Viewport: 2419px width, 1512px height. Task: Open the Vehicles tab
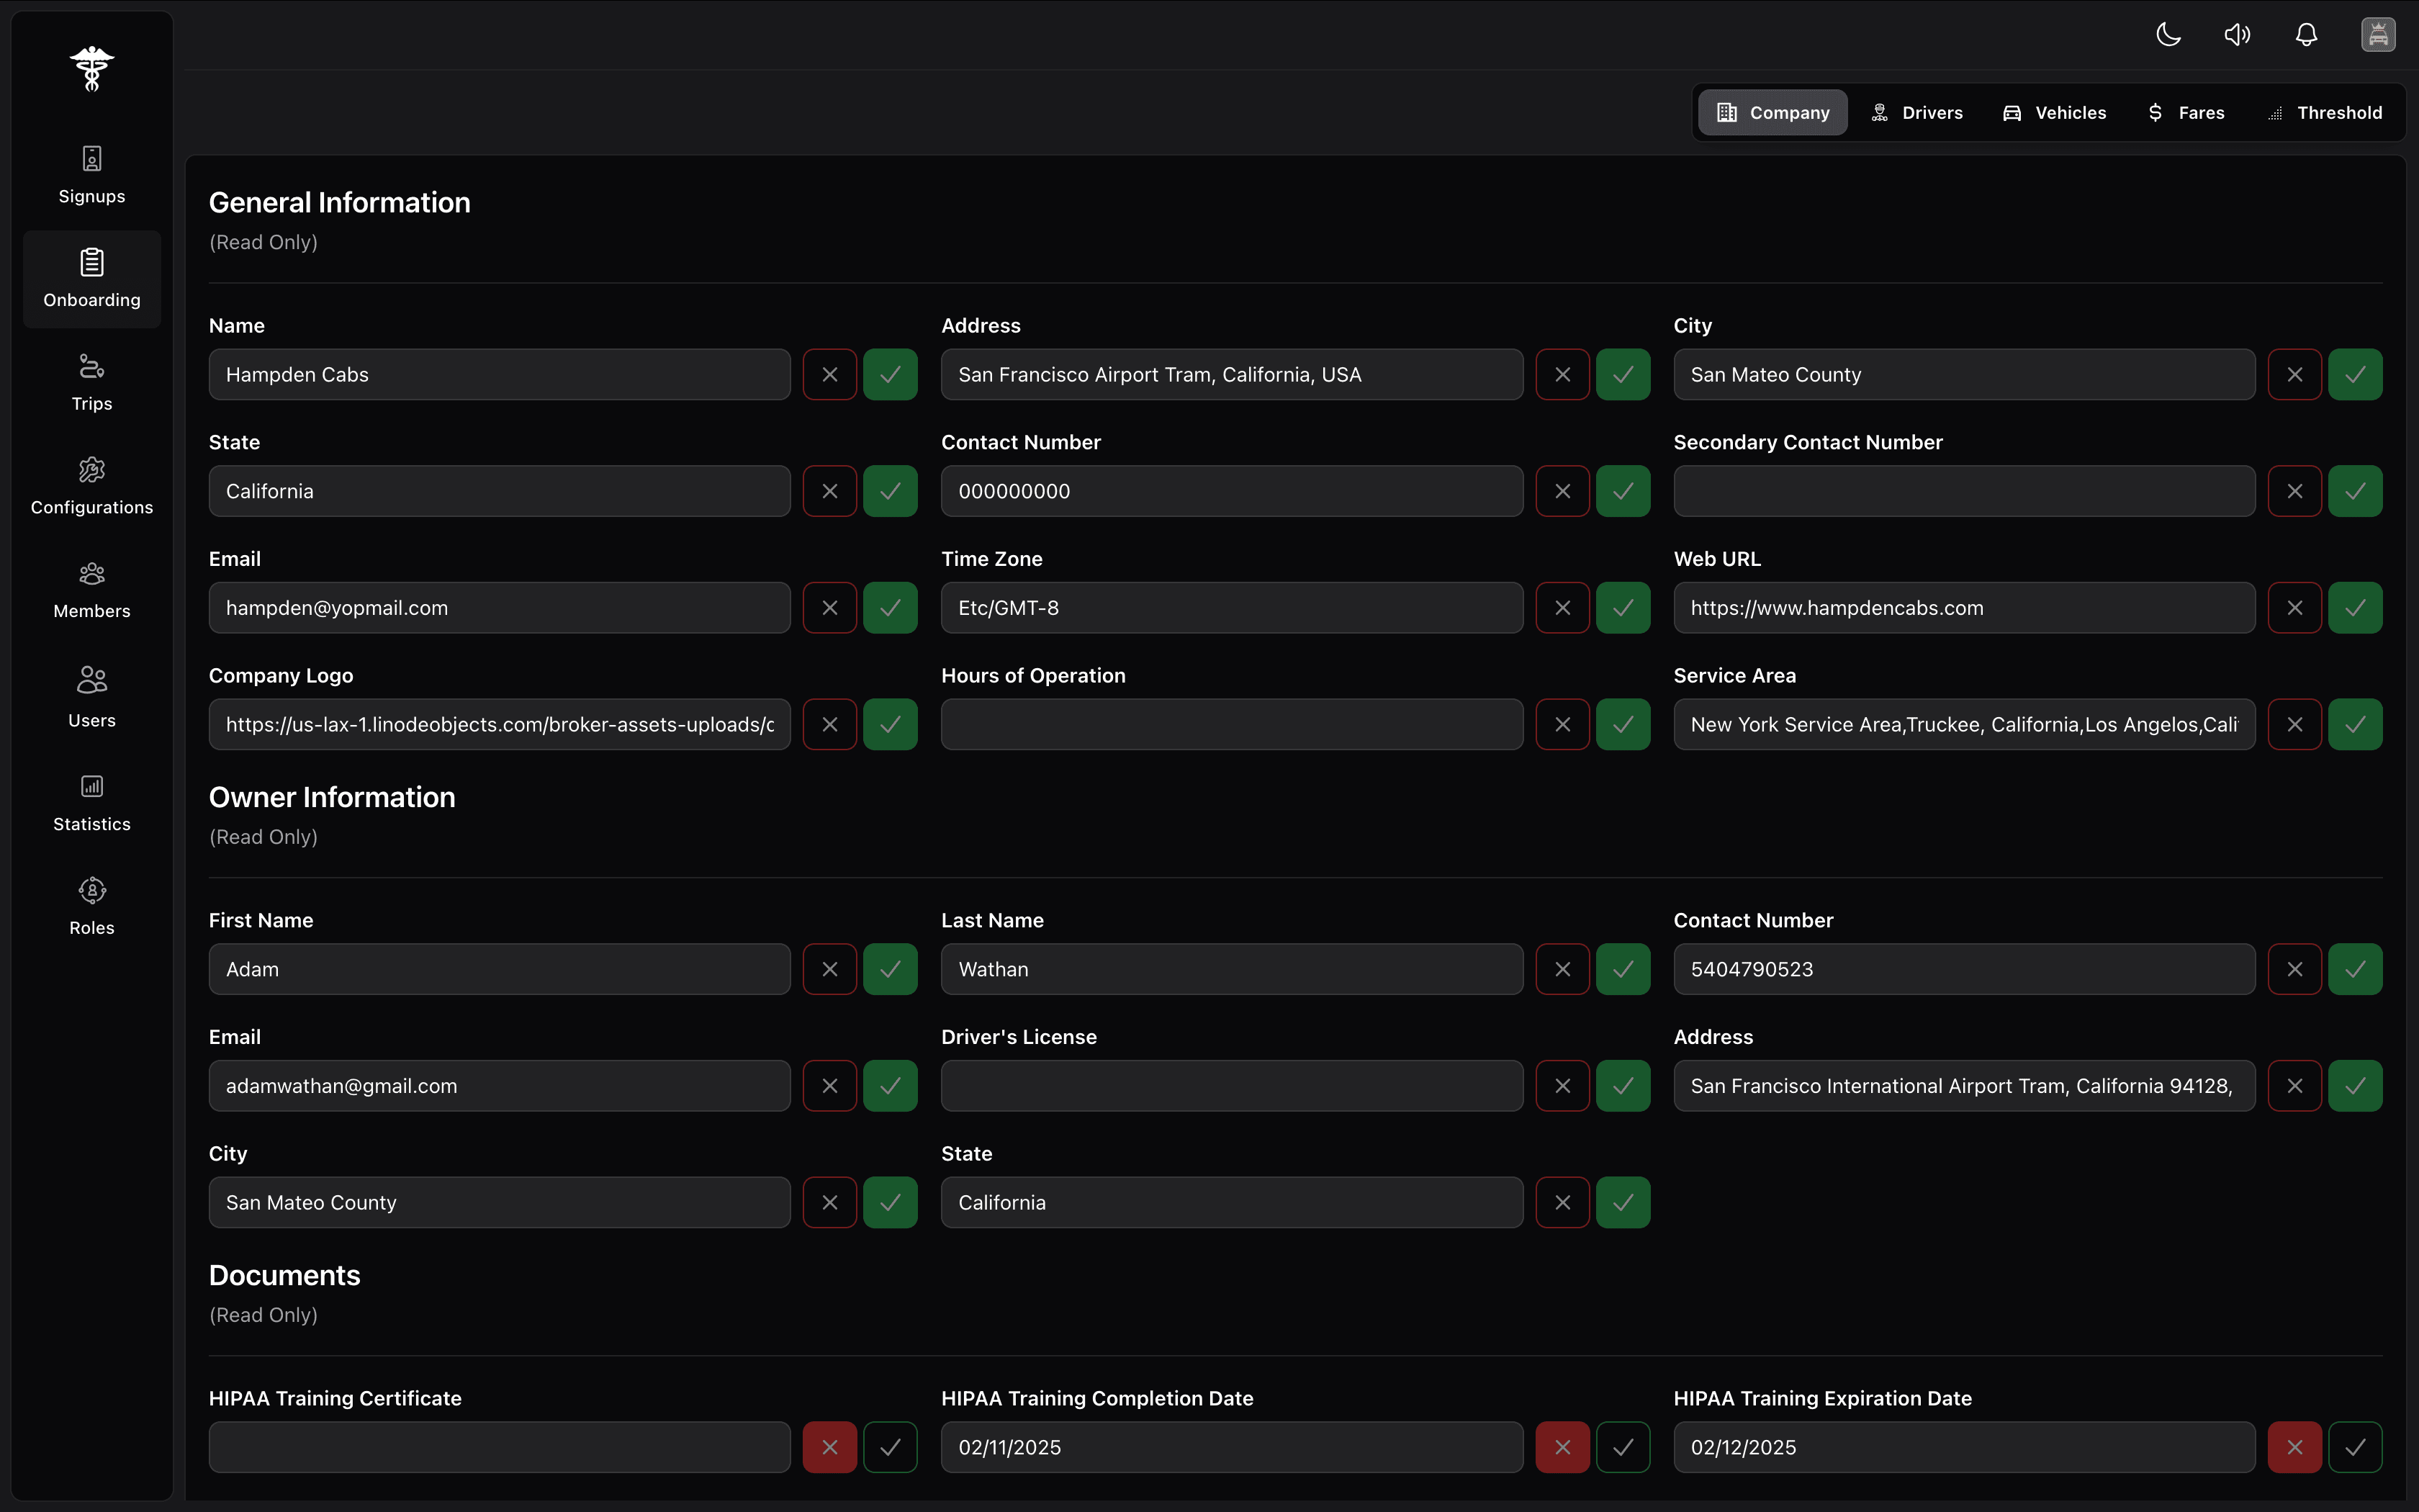[x=2055, y=112]
